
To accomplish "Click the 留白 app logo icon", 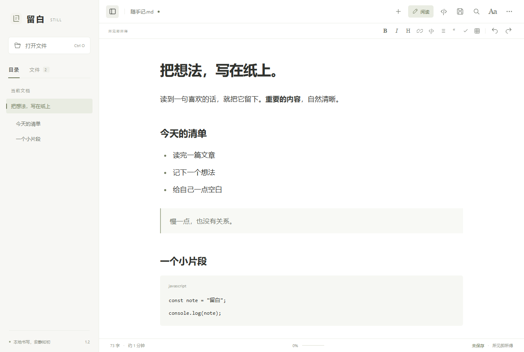I will [x=16, y=18].
